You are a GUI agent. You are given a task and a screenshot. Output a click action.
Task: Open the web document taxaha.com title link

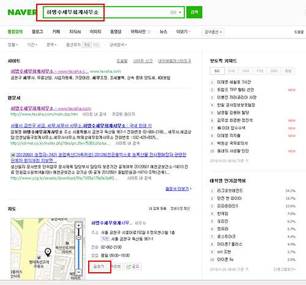[x=51, y=108]
